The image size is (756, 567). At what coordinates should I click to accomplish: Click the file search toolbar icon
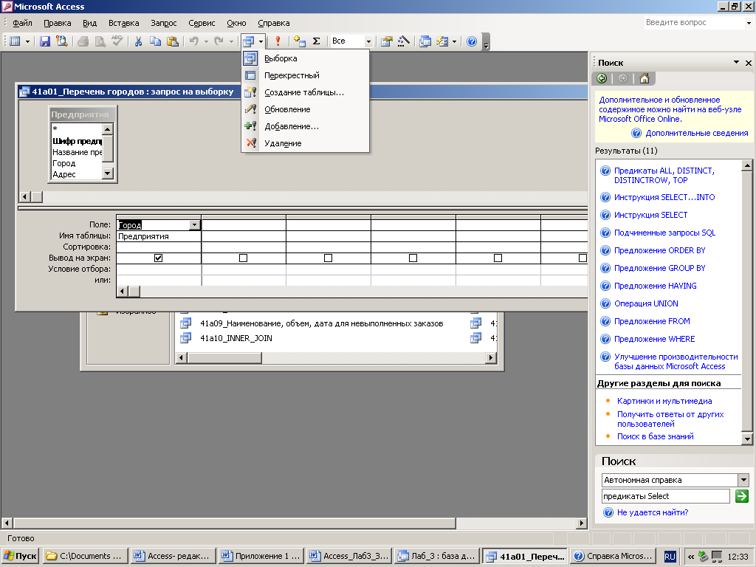[x=62, y=41]
